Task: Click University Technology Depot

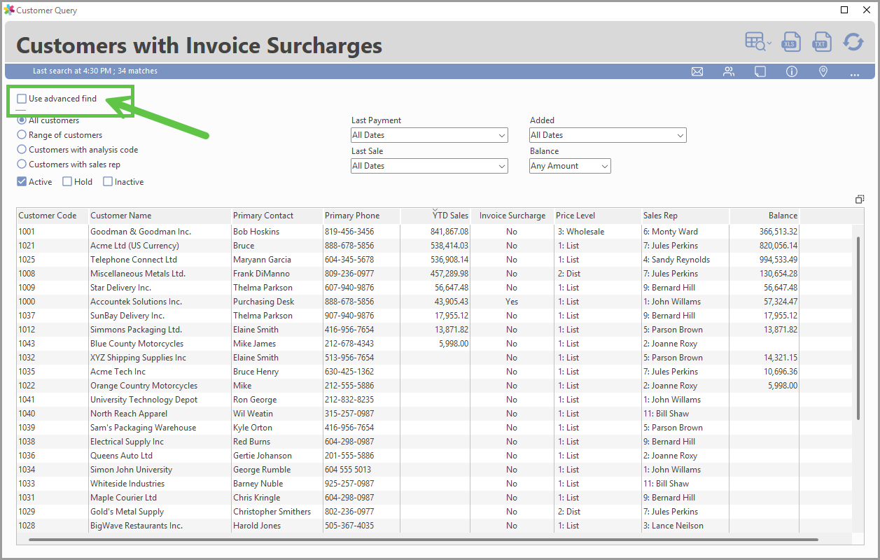Action: [144, 400]
